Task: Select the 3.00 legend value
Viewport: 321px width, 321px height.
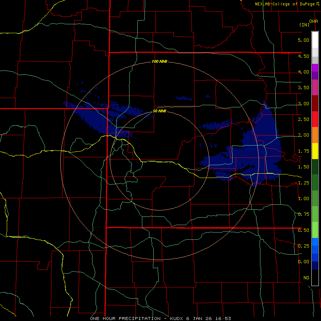Action: pos(304,103)
